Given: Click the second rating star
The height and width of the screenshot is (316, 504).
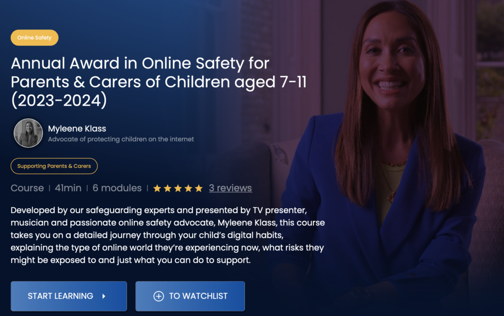Looking at the screenshot, I should point(167,189).
